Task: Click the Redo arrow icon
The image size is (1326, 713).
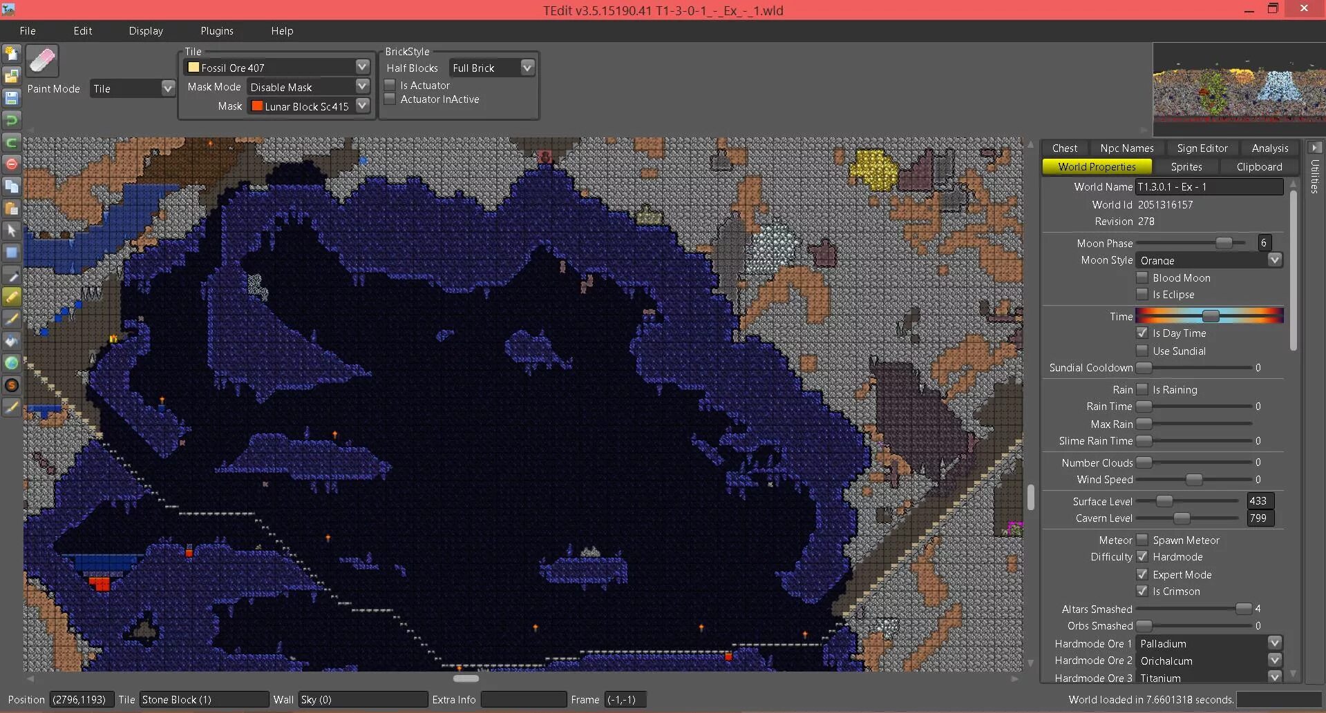Action: 11,142
